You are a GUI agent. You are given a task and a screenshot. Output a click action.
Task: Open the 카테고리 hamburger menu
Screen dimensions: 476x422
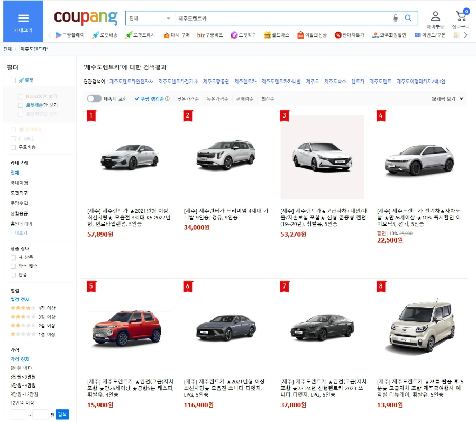23,21
